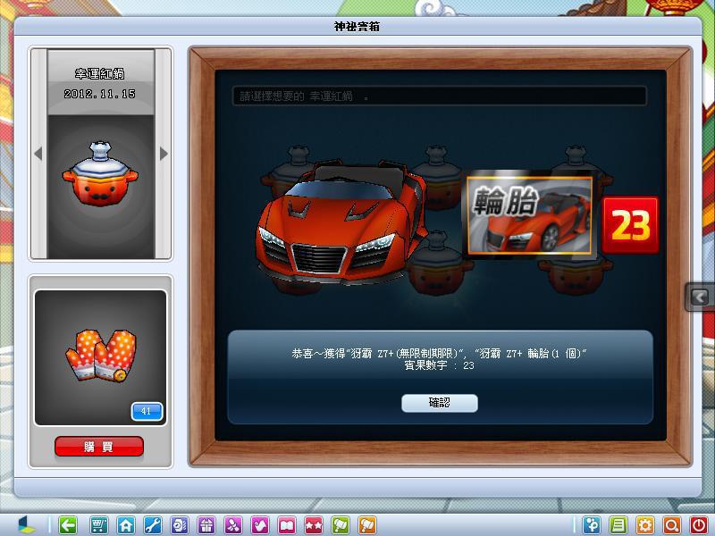Open the shopping cart shop icon

99,525
